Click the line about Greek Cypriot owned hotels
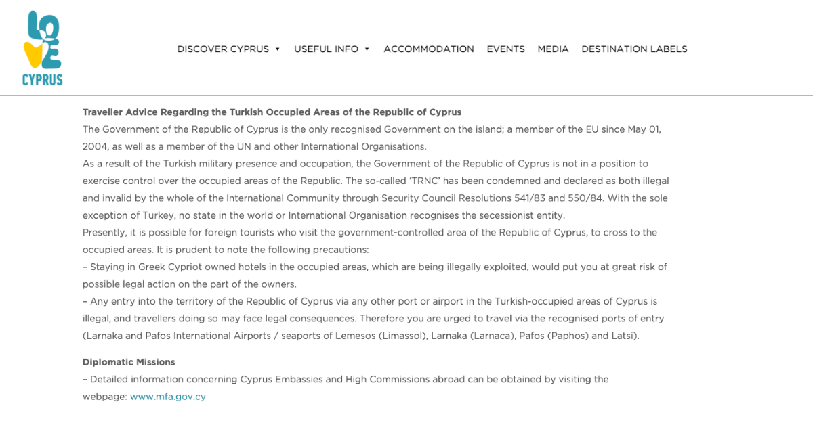Screen dimensions: 813x425 click(375, 267)
